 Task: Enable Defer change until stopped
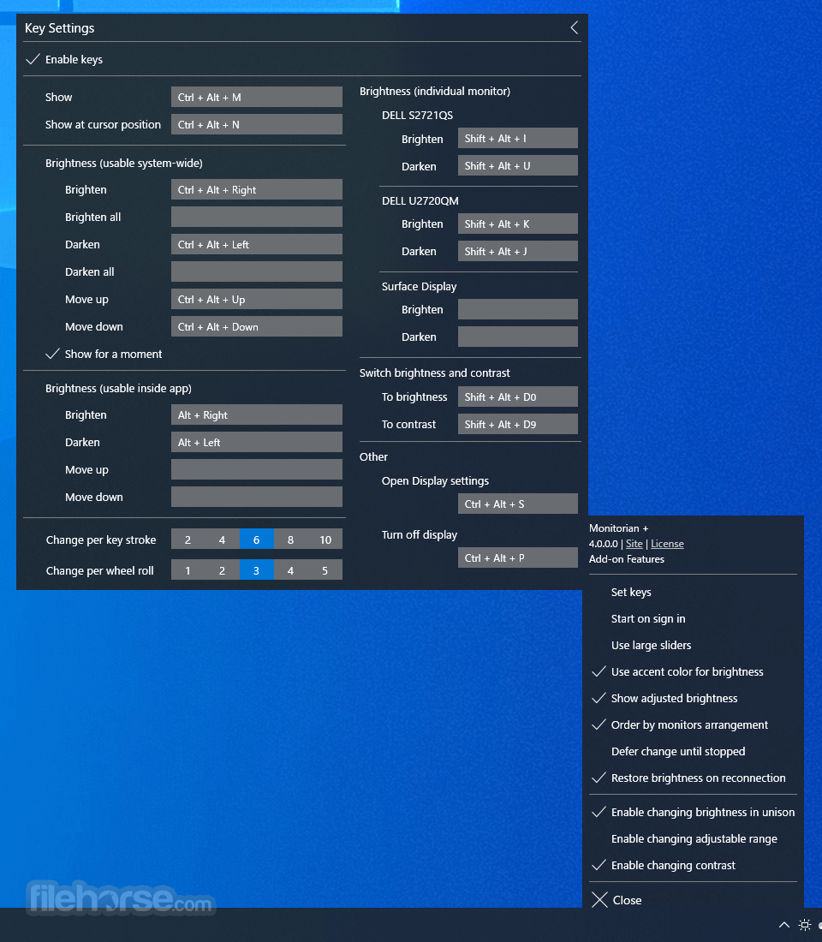(678, 752)
